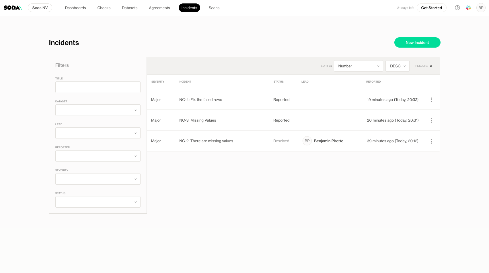489x273 pixels.
Task: Expand the Dataset filter dropdown
Action: pos(98,110)
